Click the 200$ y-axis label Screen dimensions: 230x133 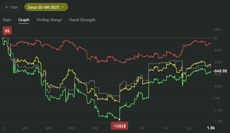[x=217, y=30]
